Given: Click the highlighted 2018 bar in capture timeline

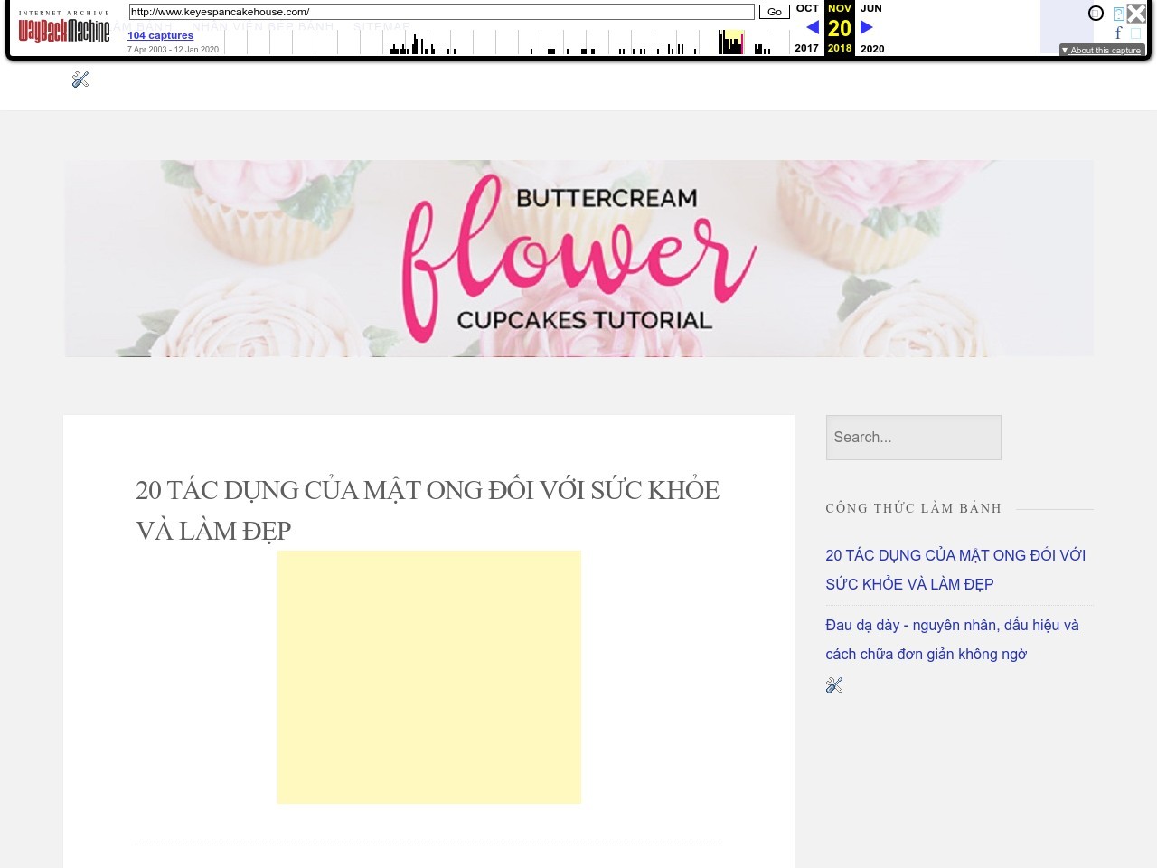Looking at the screenshot, I should click(x=732, y=42).
